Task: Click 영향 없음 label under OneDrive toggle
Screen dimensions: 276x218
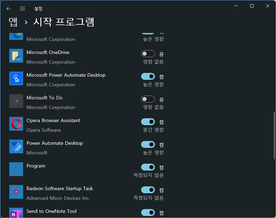Action: [x=153, y=62]
